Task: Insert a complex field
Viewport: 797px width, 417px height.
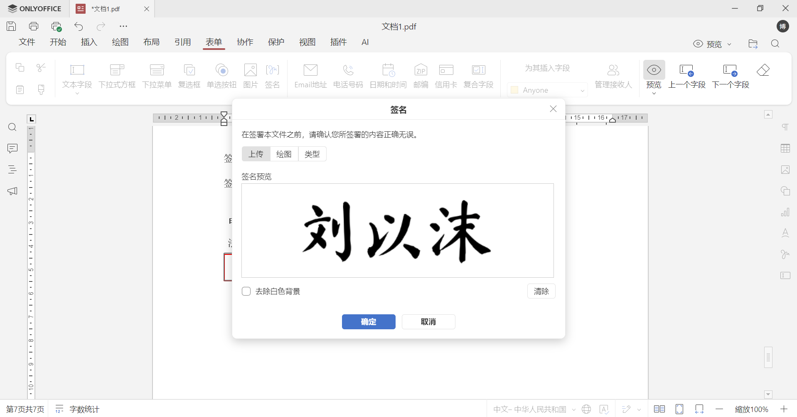Action: [478, 76]
